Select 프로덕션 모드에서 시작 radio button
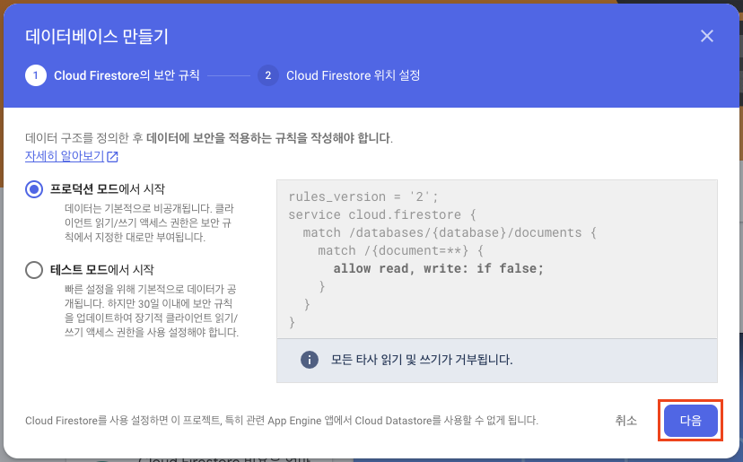 (34, 189)
